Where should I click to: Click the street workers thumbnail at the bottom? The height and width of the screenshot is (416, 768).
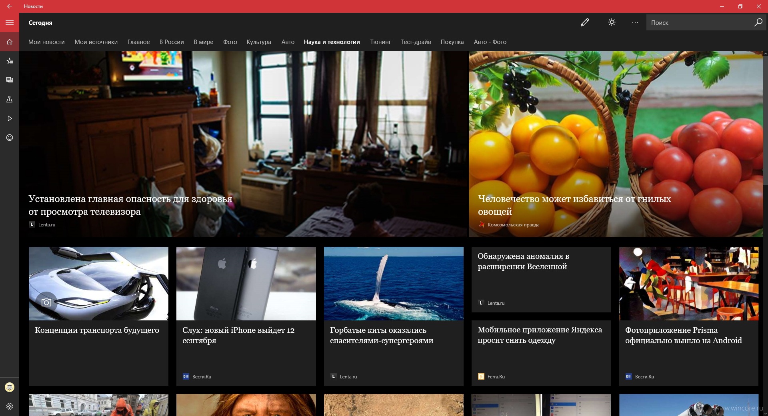pos(98,405)
